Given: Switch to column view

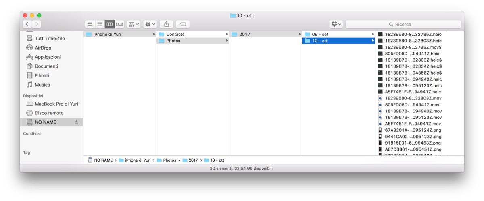Looking at the screenshot, I should pyautogui.click(x=109, y=24).
